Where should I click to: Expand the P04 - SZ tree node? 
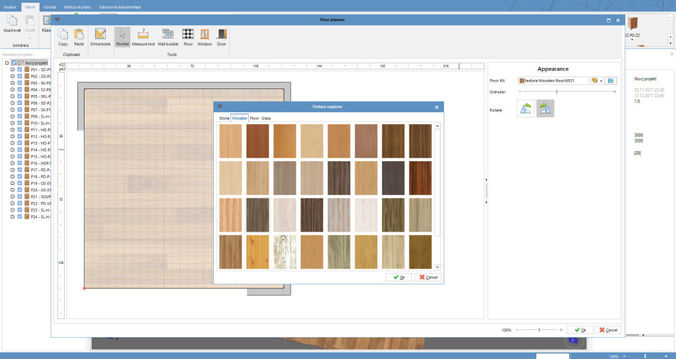pyautogui.click(x=13, y=90)
